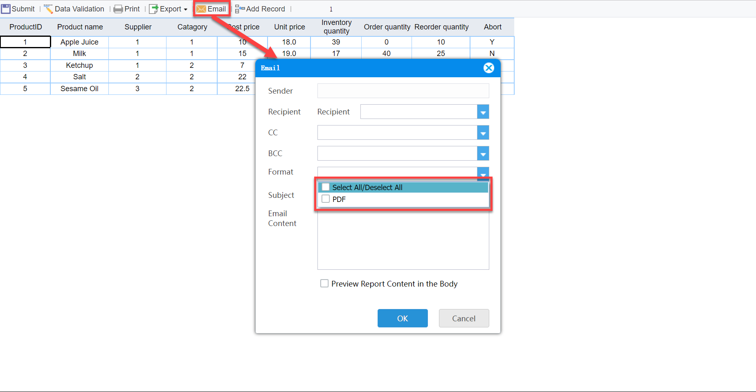Click the Print printer icon

tap(118, 9)
